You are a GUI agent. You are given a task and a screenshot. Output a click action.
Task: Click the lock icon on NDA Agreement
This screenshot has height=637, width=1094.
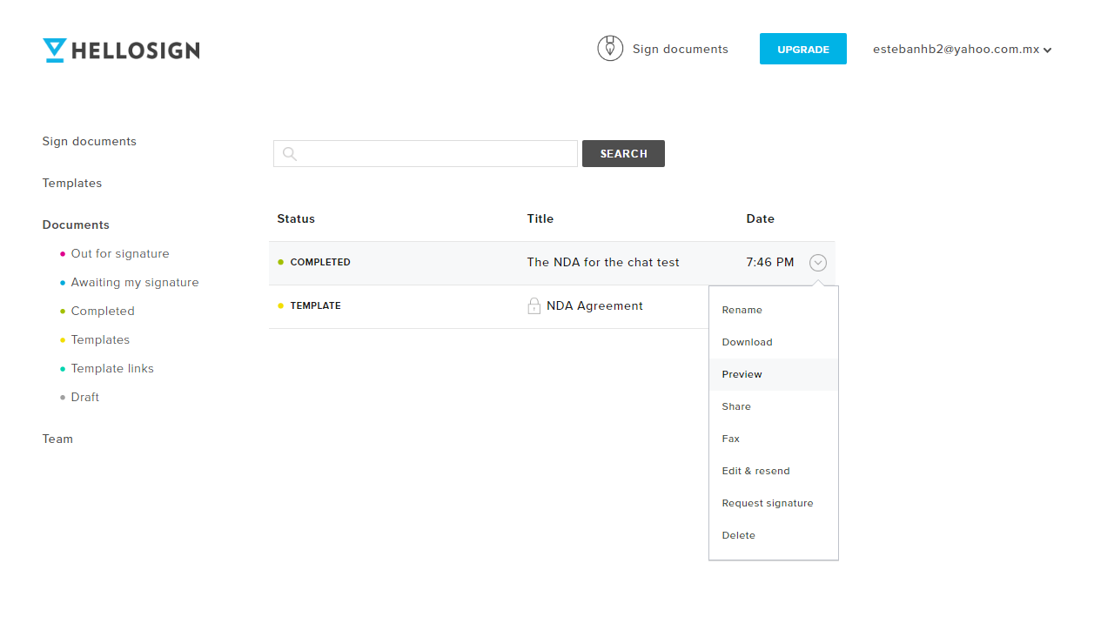point(534,305)
